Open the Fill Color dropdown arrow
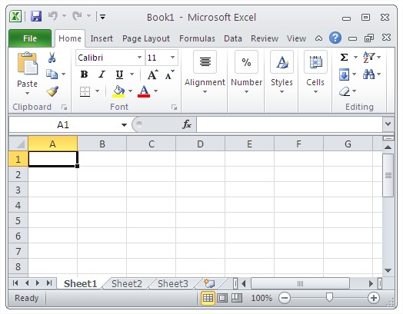403x314 pixels. (x=130, y=91)
